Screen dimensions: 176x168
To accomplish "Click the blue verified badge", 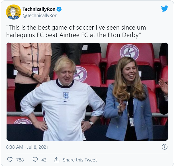I will coord(59,9).
